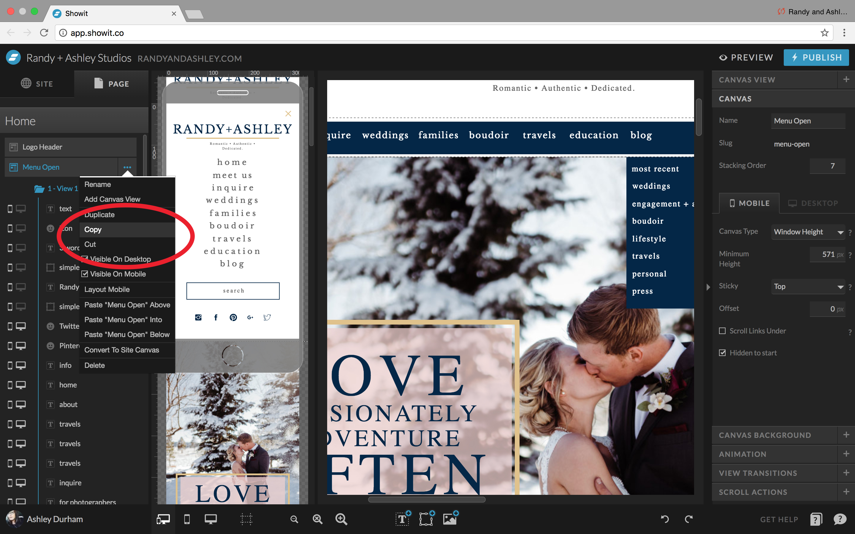Disable the Hidden to start option
Viewport: 855px width, 534px height.
tap(723, 352)
